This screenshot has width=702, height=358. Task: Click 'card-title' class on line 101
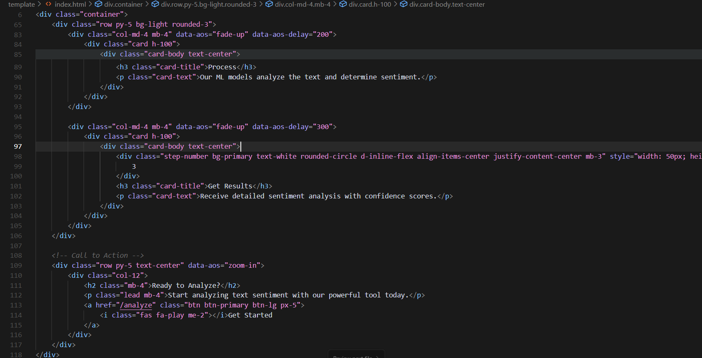tap(180, 186)
